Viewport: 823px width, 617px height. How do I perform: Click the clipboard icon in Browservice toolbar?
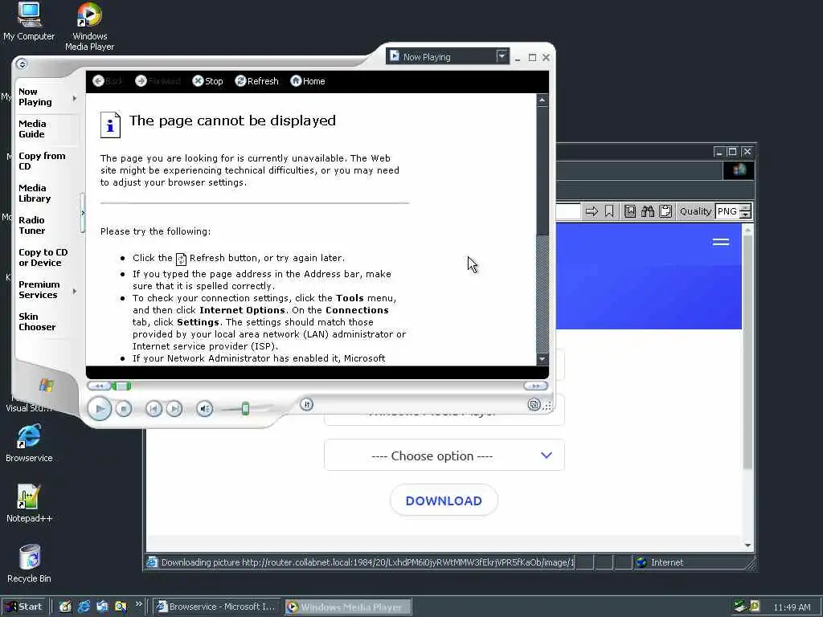(x=665, y=211)
